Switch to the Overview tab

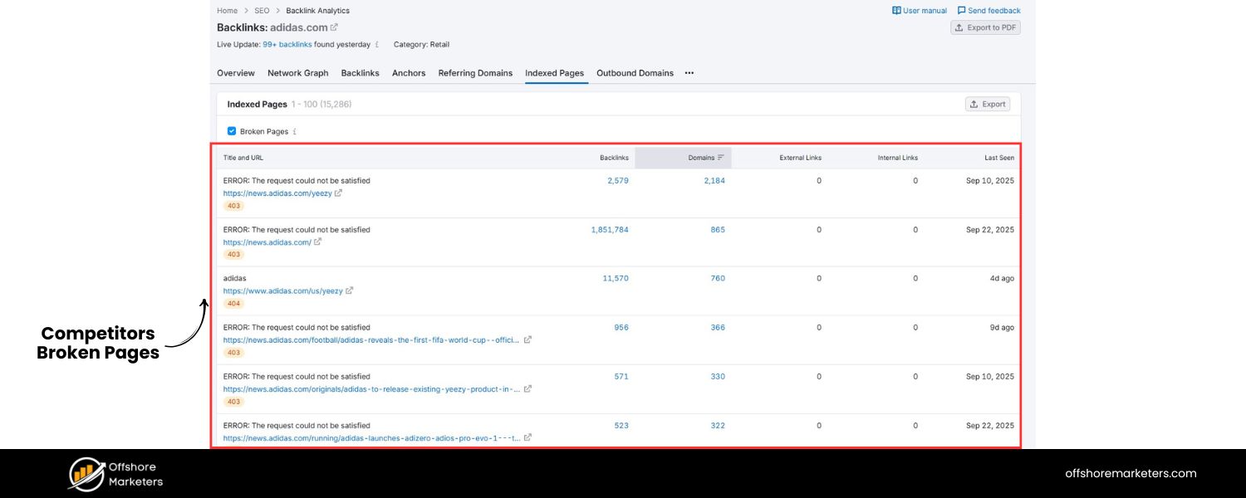point(235,73)
